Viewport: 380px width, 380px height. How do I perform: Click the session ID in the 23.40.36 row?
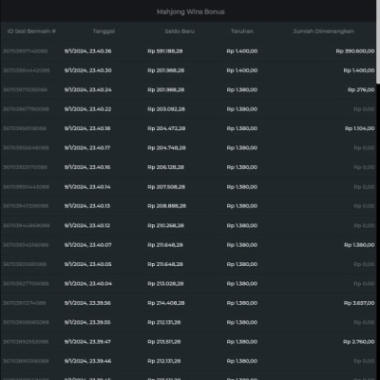26,51
